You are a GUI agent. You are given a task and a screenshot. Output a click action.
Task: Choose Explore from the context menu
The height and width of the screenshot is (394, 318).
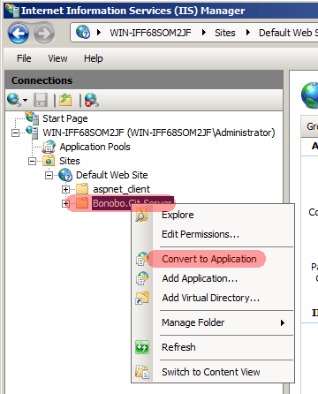pos(213,215)
